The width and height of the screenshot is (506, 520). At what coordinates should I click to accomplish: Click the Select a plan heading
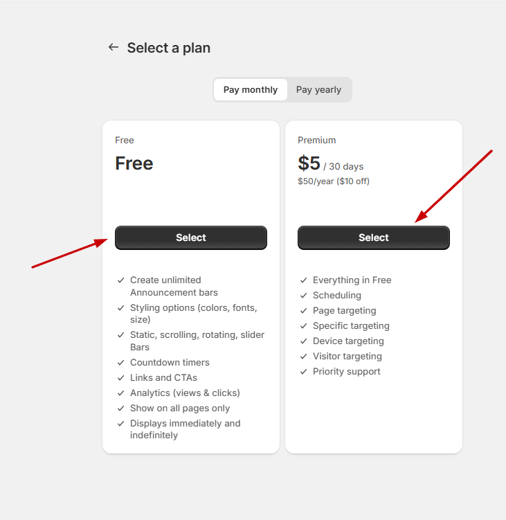[169, 48]
